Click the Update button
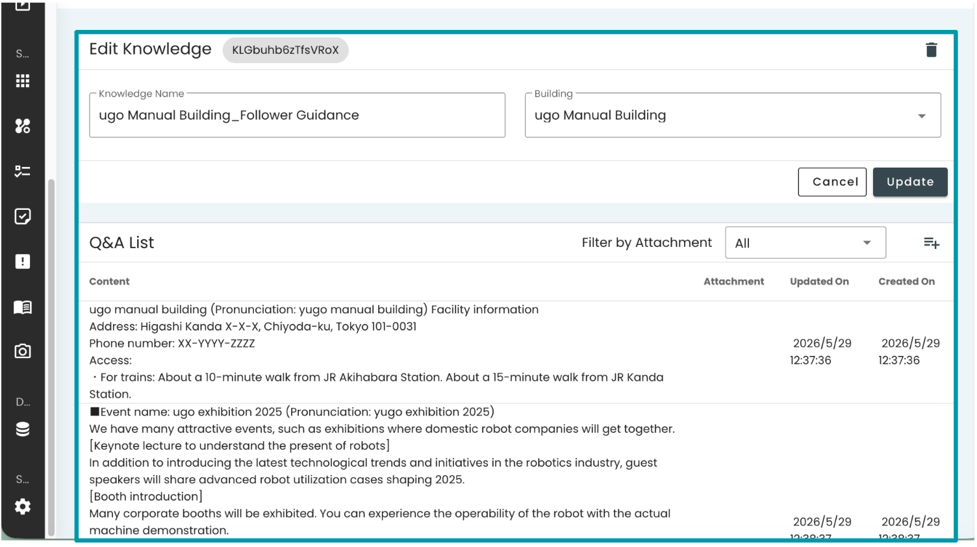This screenshot has width=977, height=547. click(910, 182)
